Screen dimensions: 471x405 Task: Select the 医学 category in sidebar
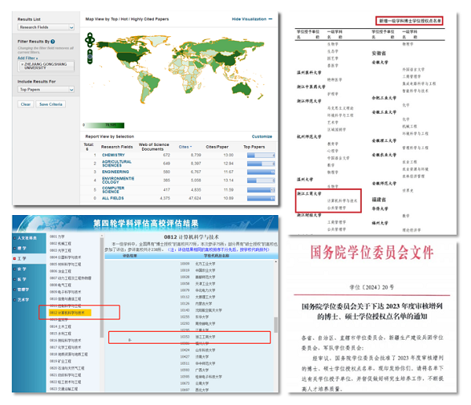click(23, 278)
